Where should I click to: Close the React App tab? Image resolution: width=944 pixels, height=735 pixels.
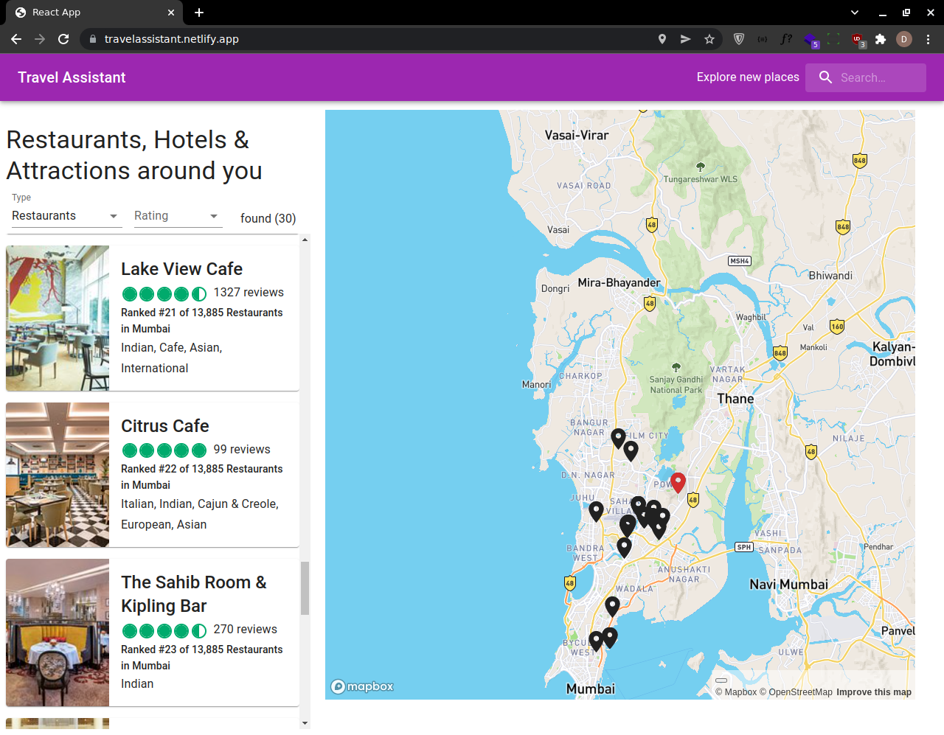coord(171,13)
